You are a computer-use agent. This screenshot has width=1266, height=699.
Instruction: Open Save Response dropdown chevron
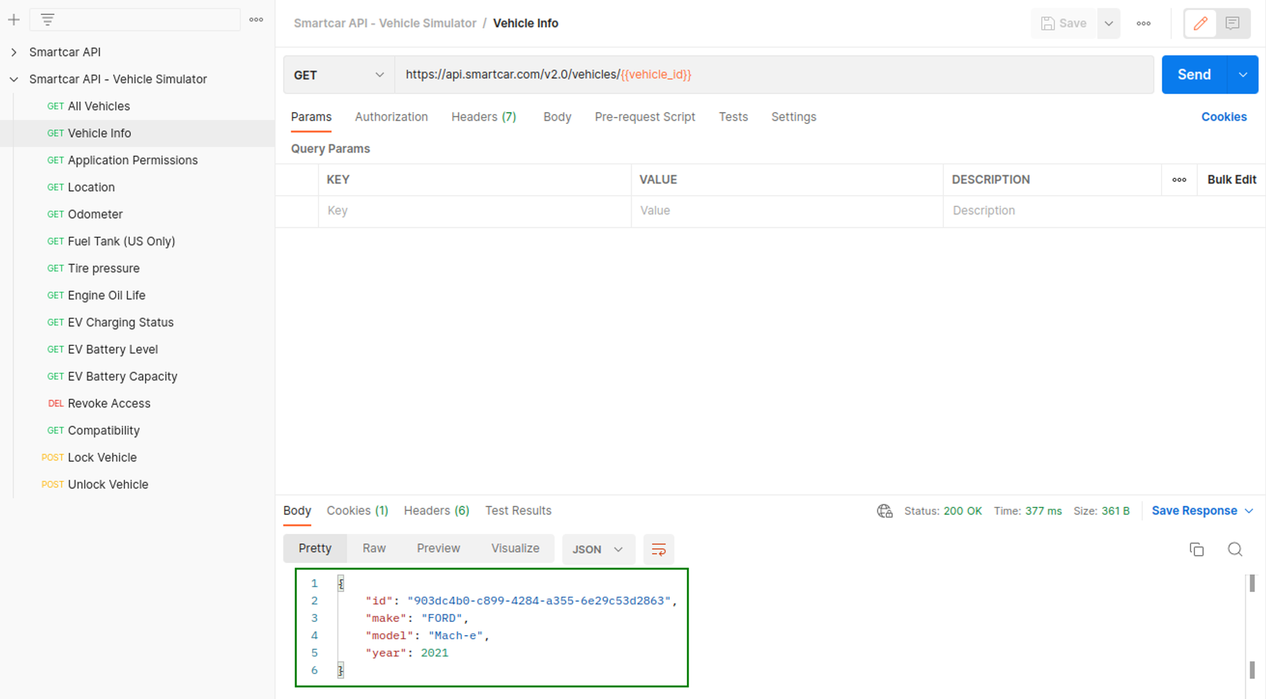point(1248,511)
